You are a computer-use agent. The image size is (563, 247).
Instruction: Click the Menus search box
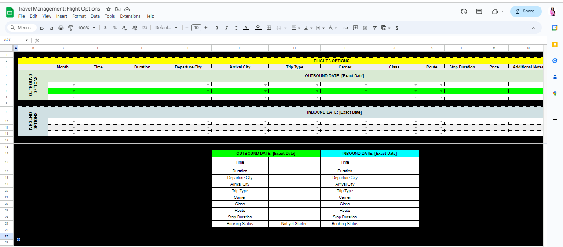tap(21, 28)
